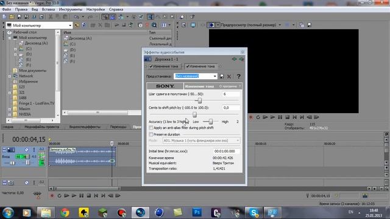Stop playback in timeline transport
This screenshot has width=390, height=219.
coord(88,196)
